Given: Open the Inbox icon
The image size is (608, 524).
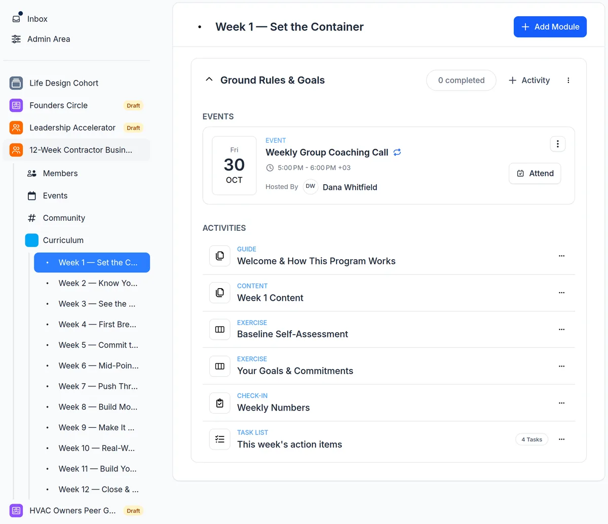Looking at the screenshot, I should click(x=16, y=19).
